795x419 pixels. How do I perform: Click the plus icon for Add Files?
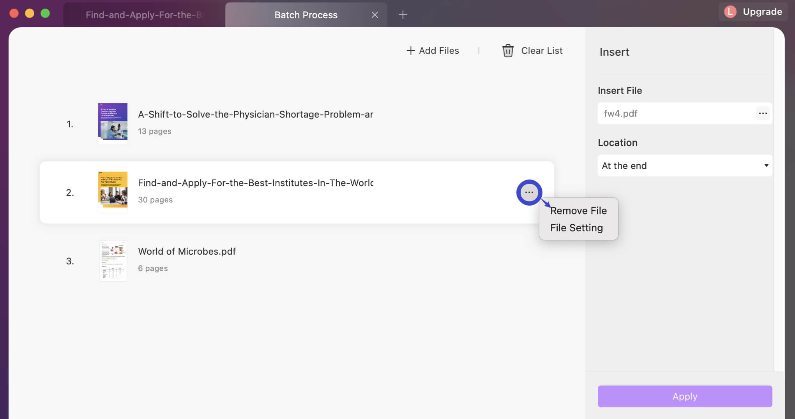(x=410, y=51)
